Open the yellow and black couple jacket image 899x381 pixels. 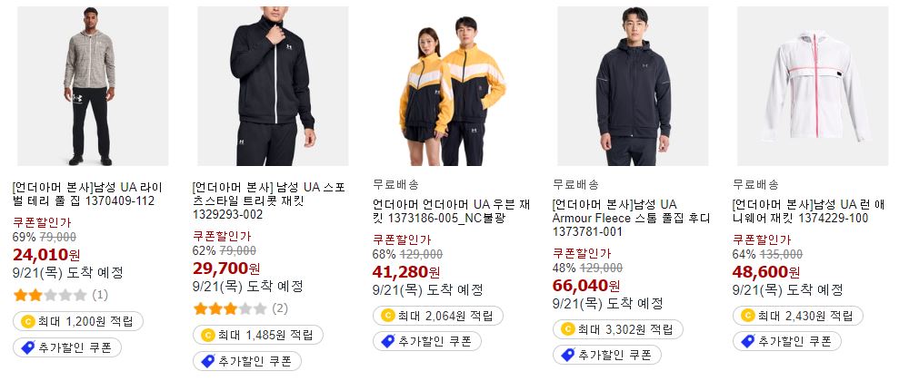pyautogui.click(x=453, y=86)
